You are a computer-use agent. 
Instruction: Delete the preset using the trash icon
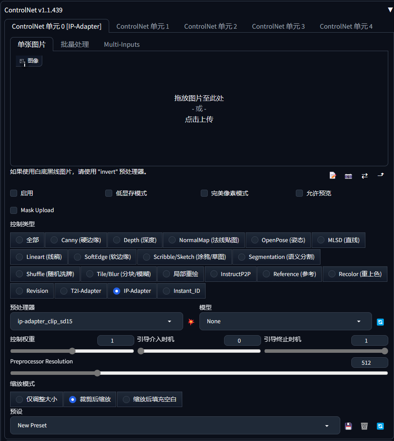click(x=364, y=426)
